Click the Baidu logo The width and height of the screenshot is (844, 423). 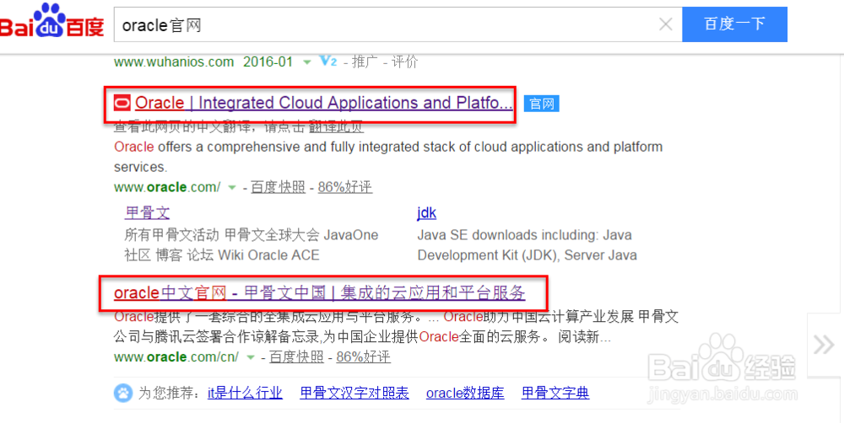[51, 21]
